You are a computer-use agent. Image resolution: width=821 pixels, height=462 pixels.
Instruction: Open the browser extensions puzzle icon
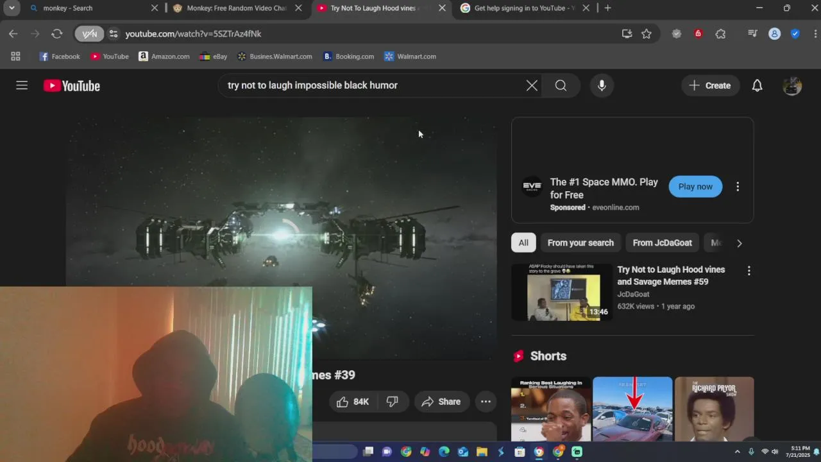720,33
